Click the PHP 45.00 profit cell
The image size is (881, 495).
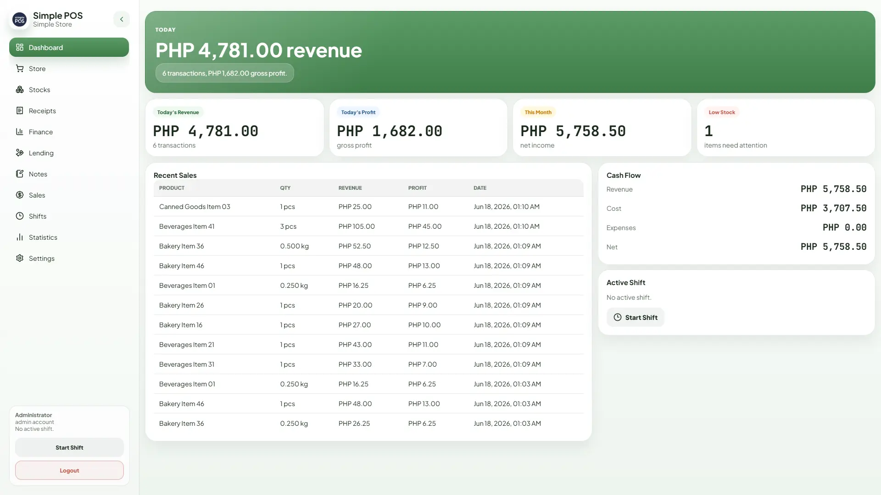(425, 226)
